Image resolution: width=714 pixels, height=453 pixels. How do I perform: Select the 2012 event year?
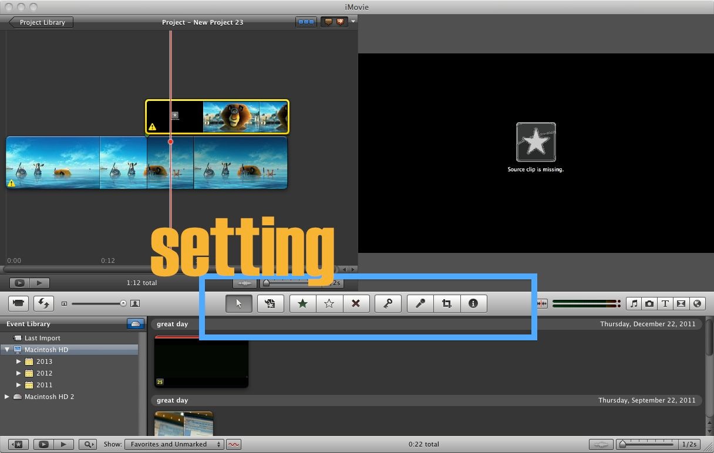[44, 373]
